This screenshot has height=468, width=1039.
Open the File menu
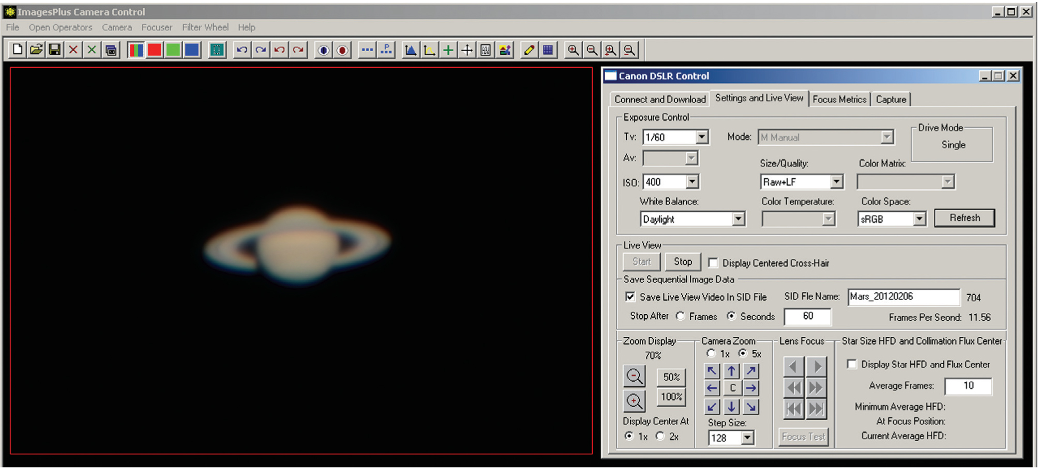[12, 27]
